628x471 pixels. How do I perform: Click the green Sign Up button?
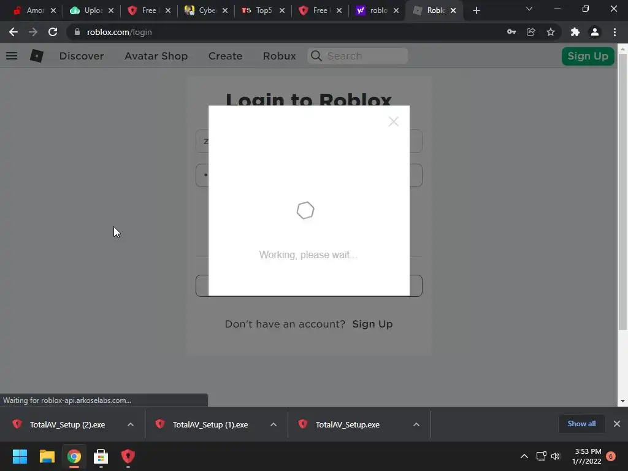[588, 56]
